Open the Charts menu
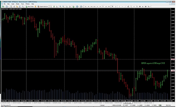This screenshot has width=176, height=107. 18,4
